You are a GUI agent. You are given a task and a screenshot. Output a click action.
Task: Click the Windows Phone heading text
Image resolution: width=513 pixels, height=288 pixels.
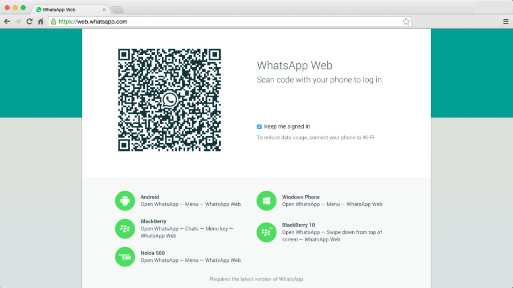300,197
